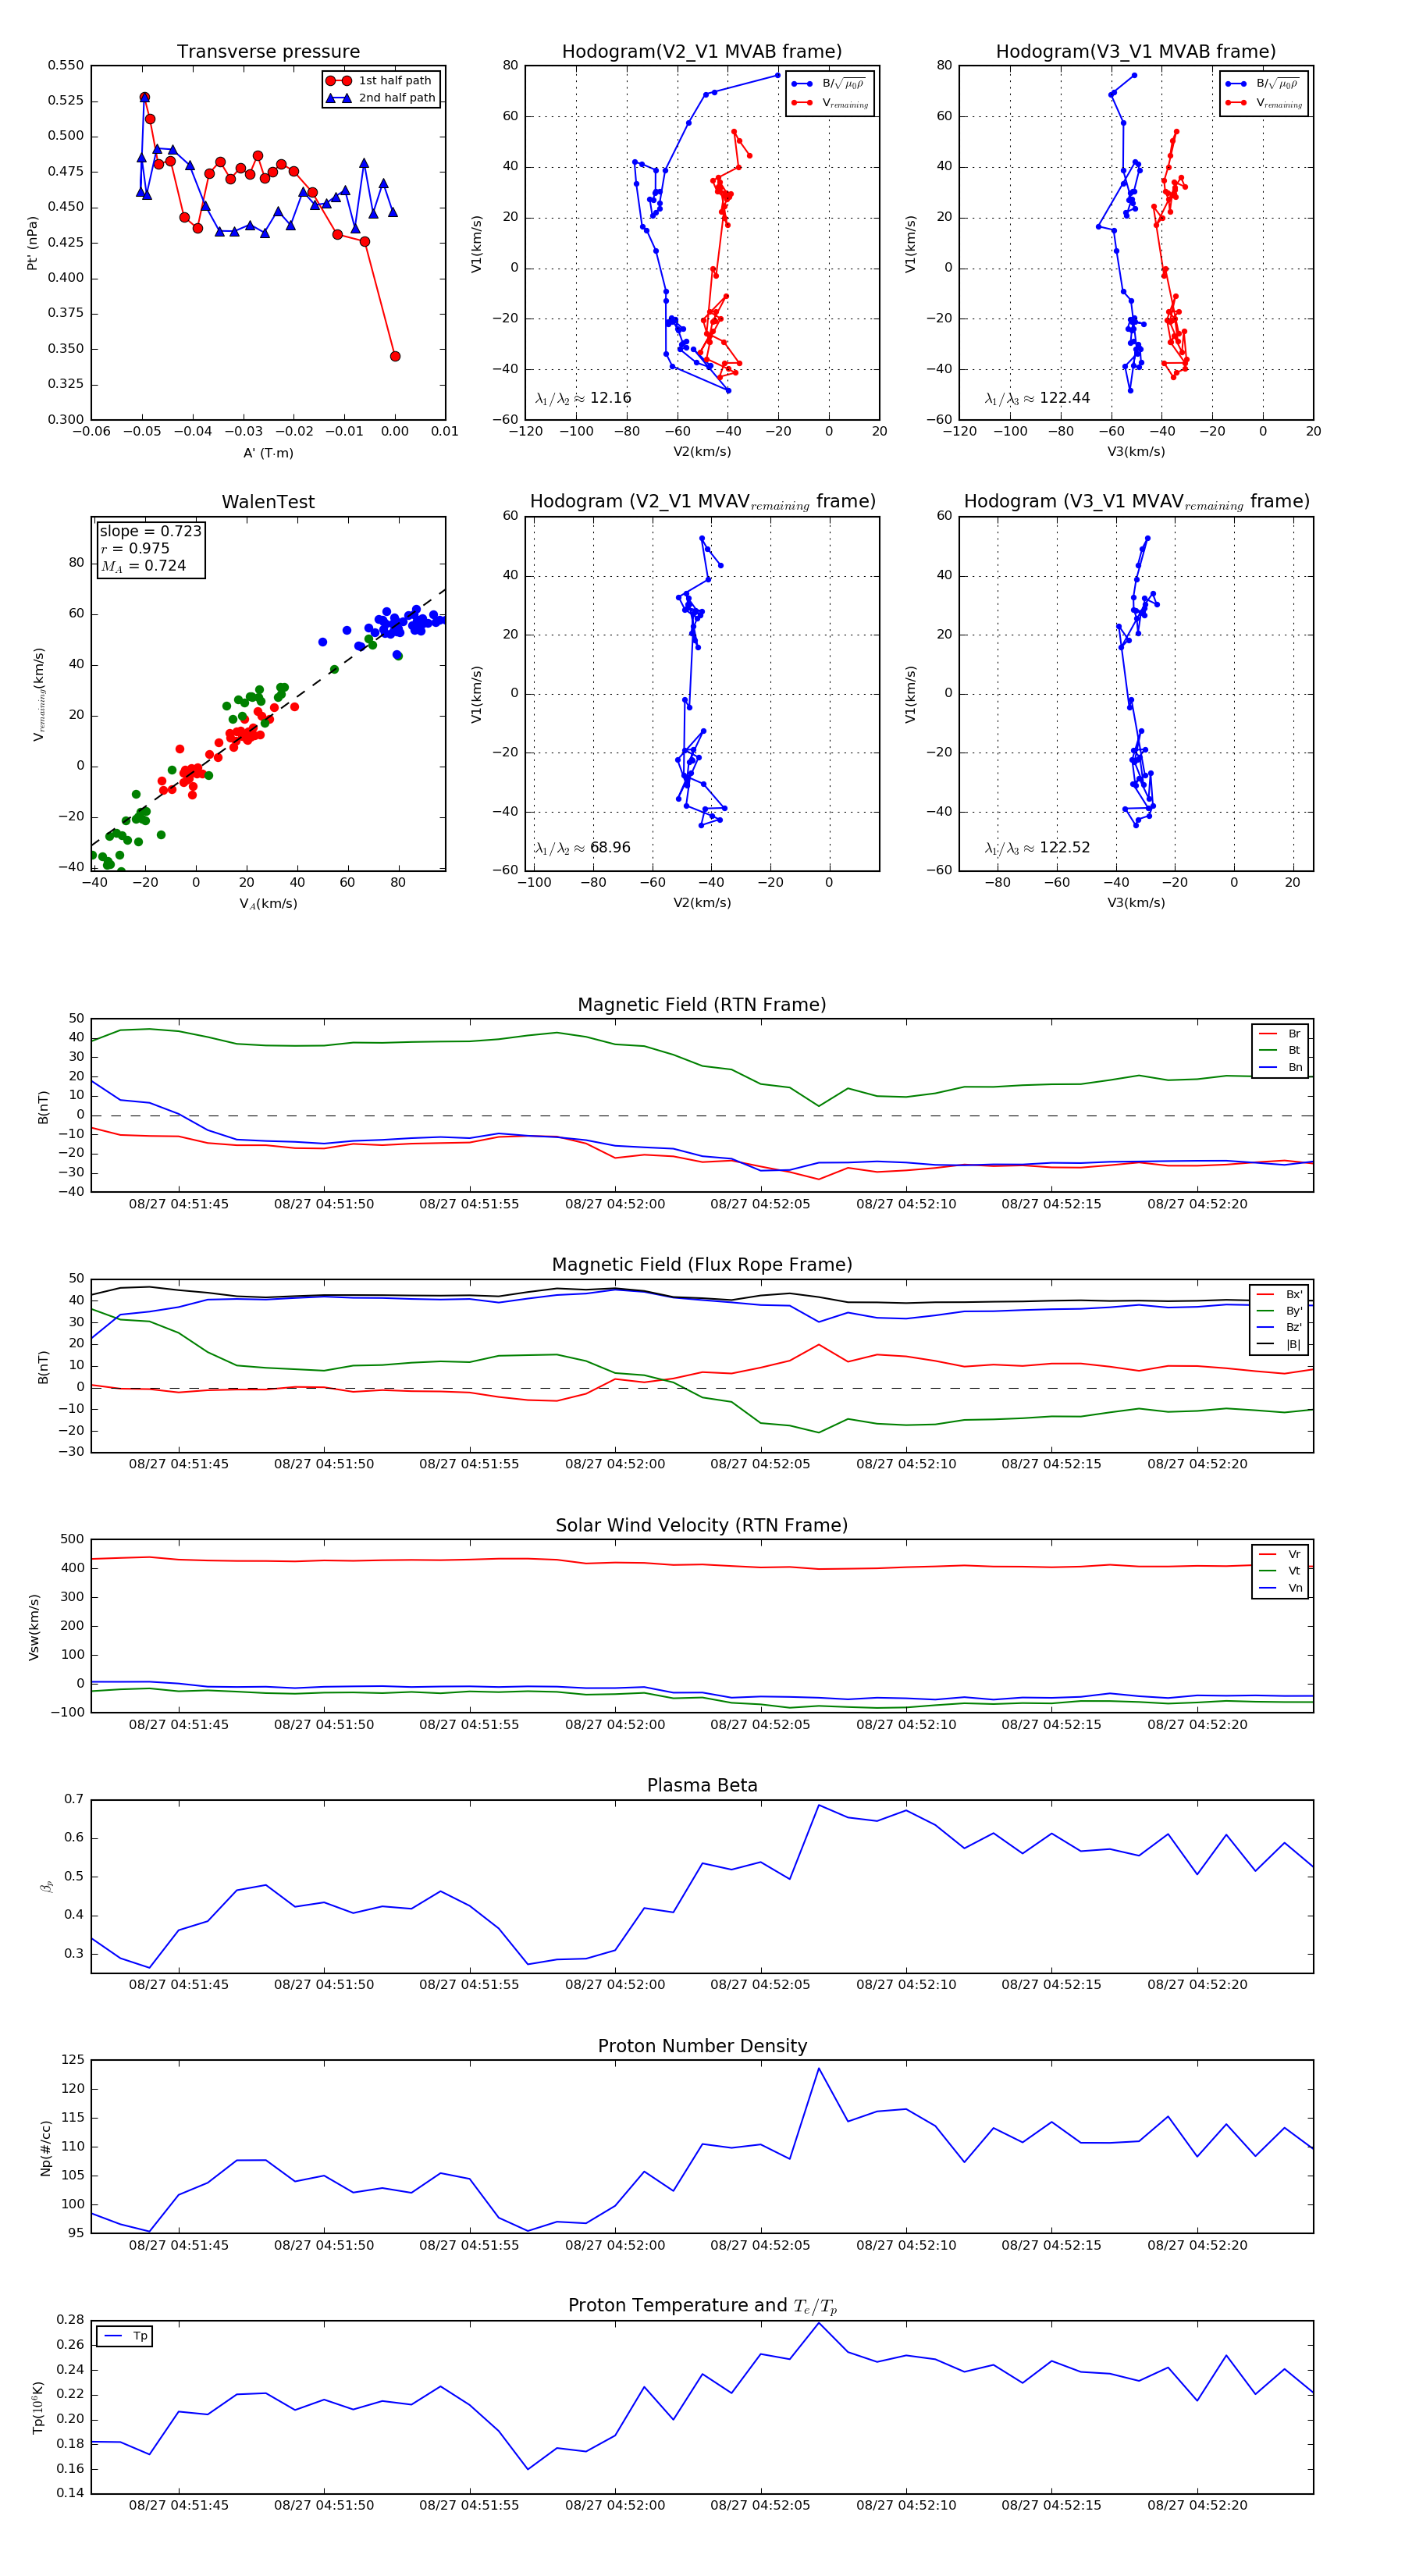Screen dimensions: 1405x2576
Task: Click the 'Hodogram(V3_V1 MVAB frame)' title
Action: (x=1136, y=52)
